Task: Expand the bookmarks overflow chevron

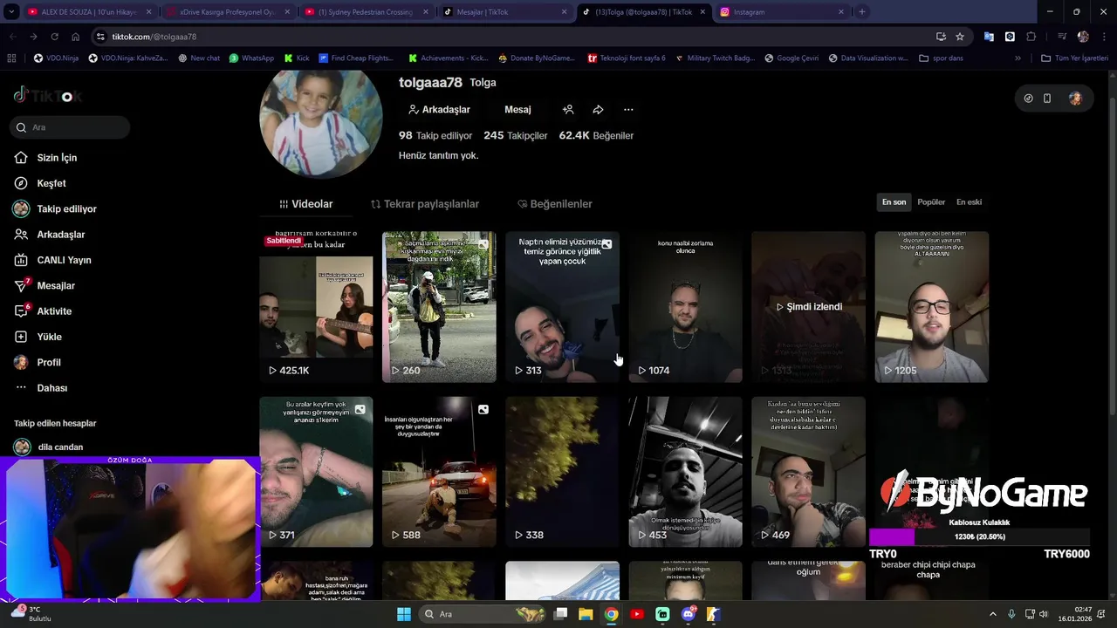Action: tap(1018, 58)
